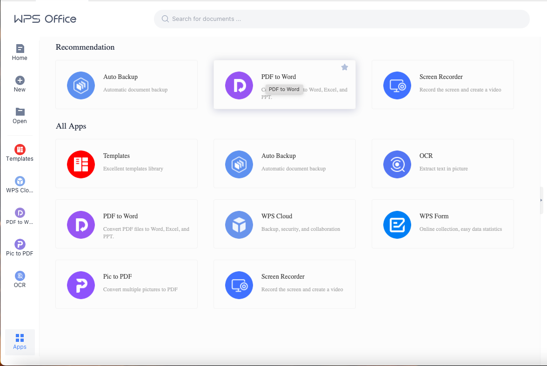Toggle the star on recommended PDF to Word

[345, 67]
